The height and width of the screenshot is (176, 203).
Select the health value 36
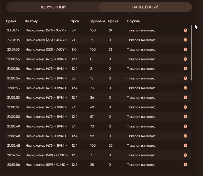tap(92, 98)
